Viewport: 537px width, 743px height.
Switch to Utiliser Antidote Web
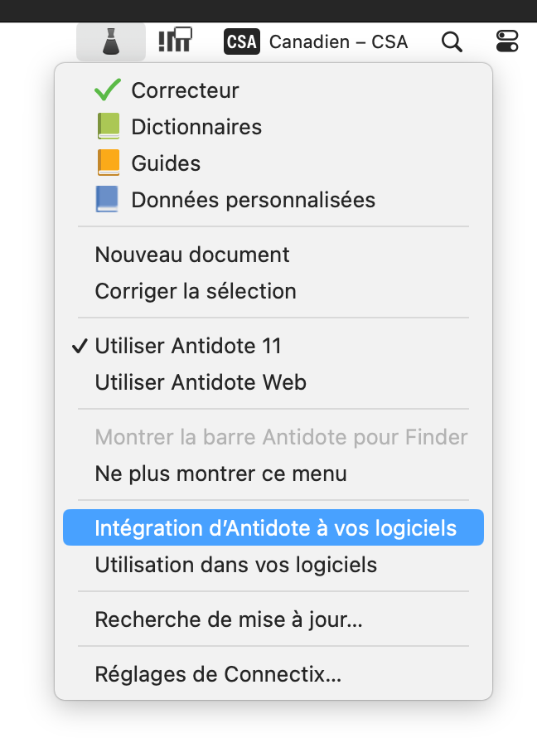point(201,382)
